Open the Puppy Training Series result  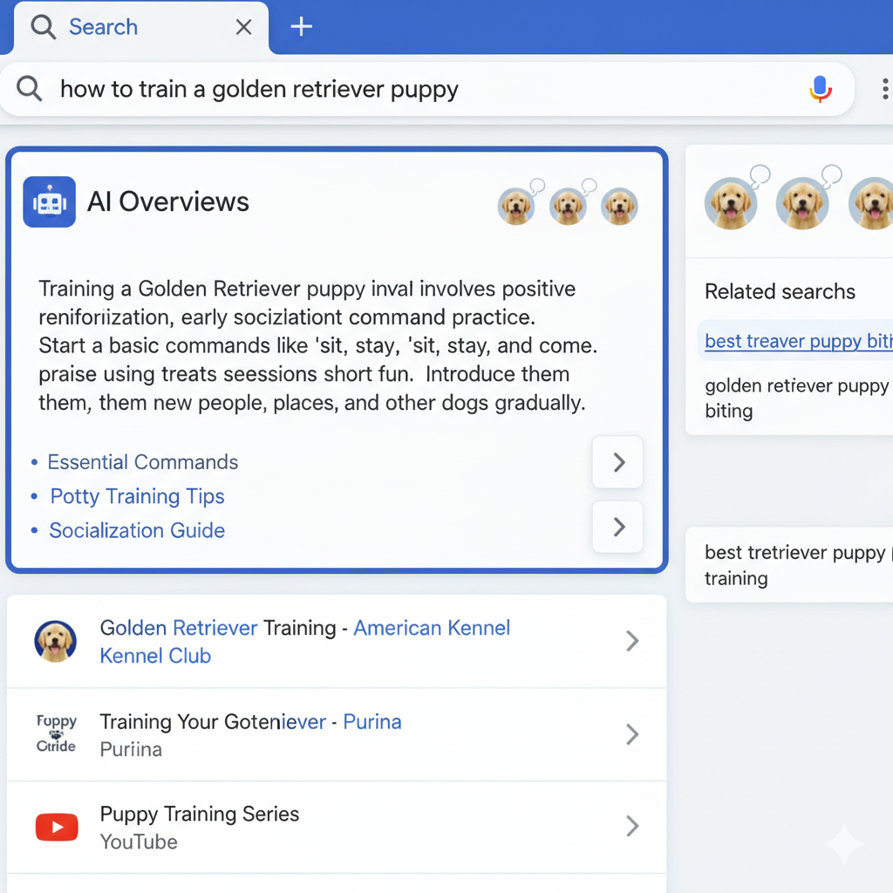[x=337, y=827]
